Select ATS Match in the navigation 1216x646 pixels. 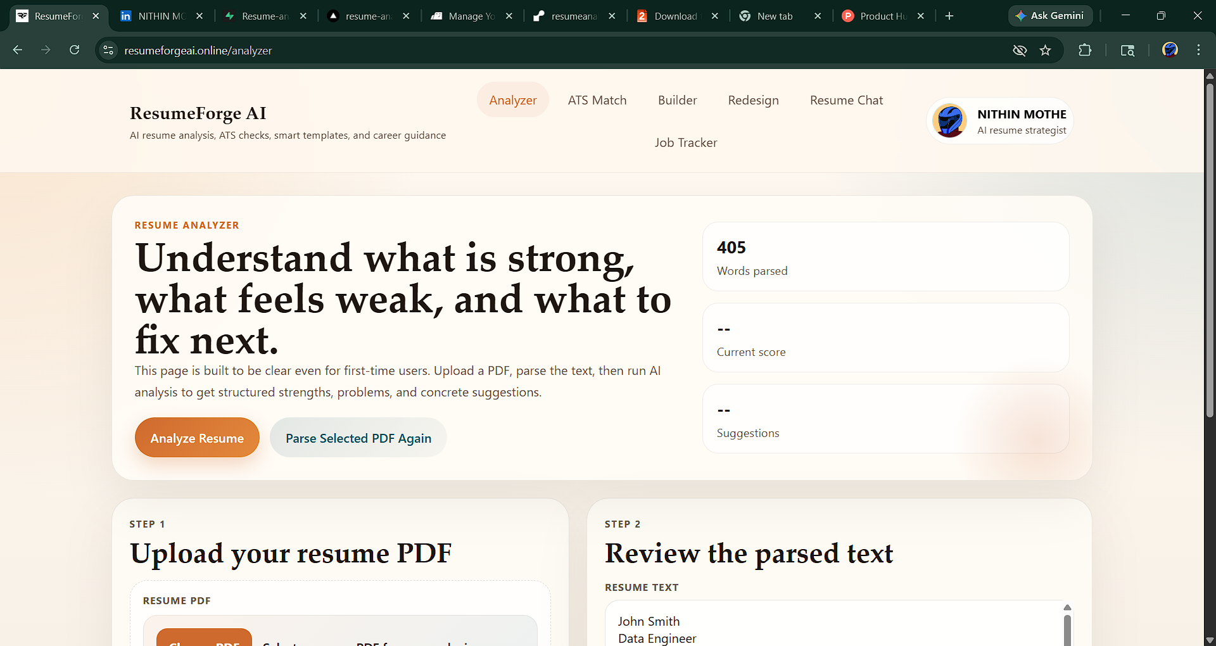pos(597,99)
